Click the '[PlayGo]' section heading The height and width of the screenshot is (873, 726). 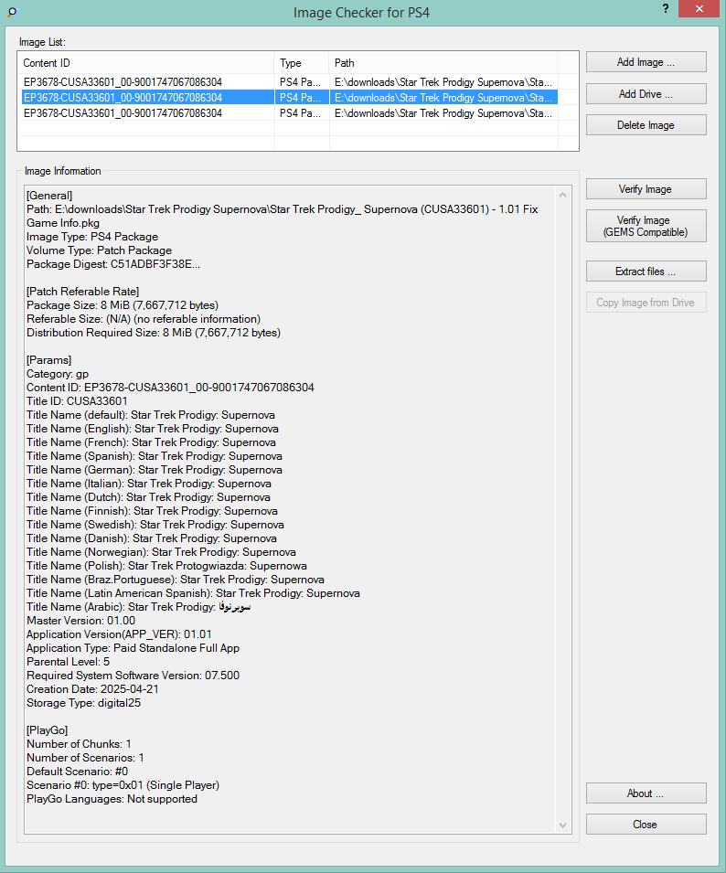[x=48, y=729]
